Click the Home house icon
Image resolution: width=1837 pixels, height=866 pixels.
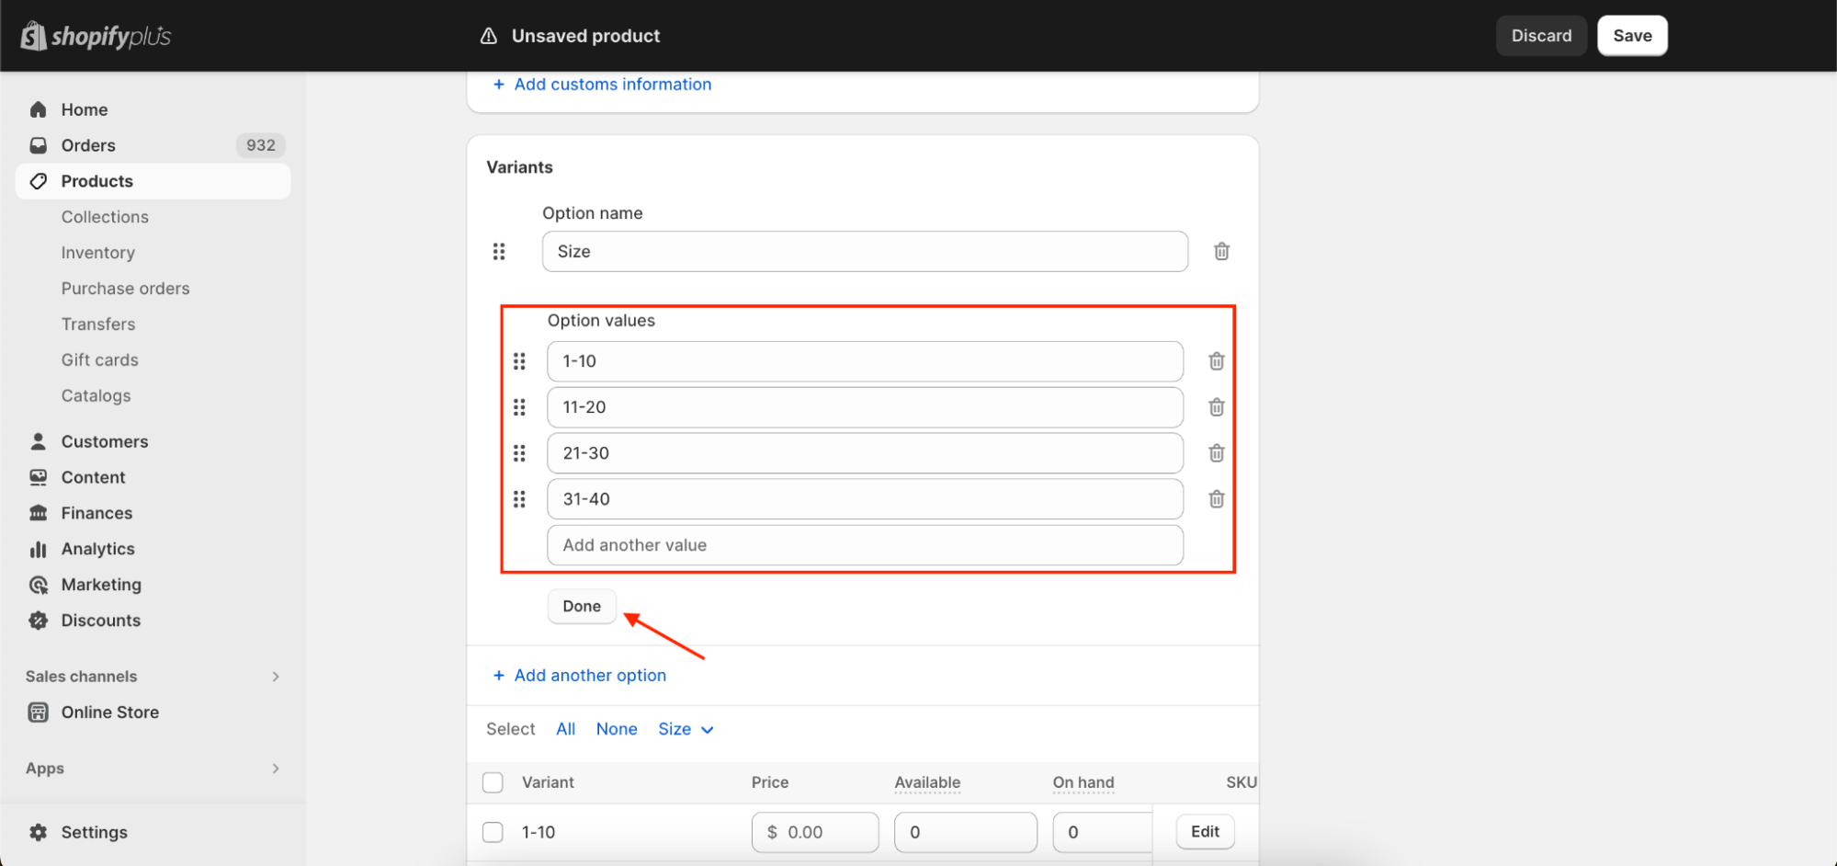click(39, 109)
